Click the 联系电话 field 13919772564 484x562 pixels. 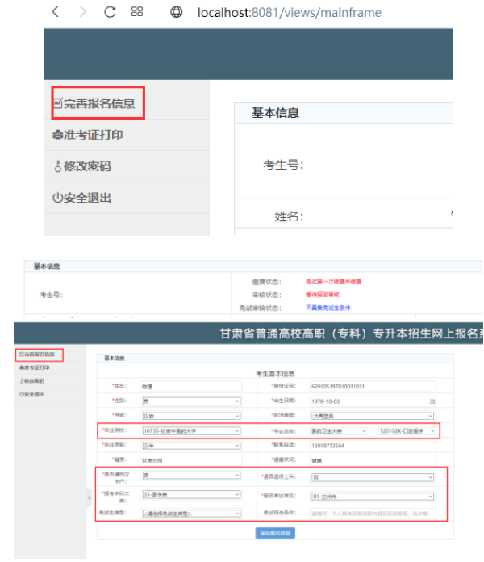(x=373, y=446)
